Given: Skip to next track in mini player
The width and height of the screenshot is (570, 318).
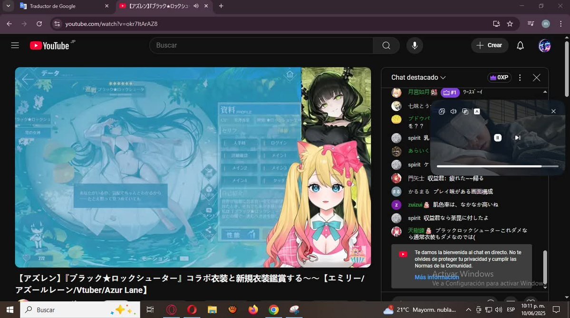Looking at the screenshot, I should (x=518, y=138).
